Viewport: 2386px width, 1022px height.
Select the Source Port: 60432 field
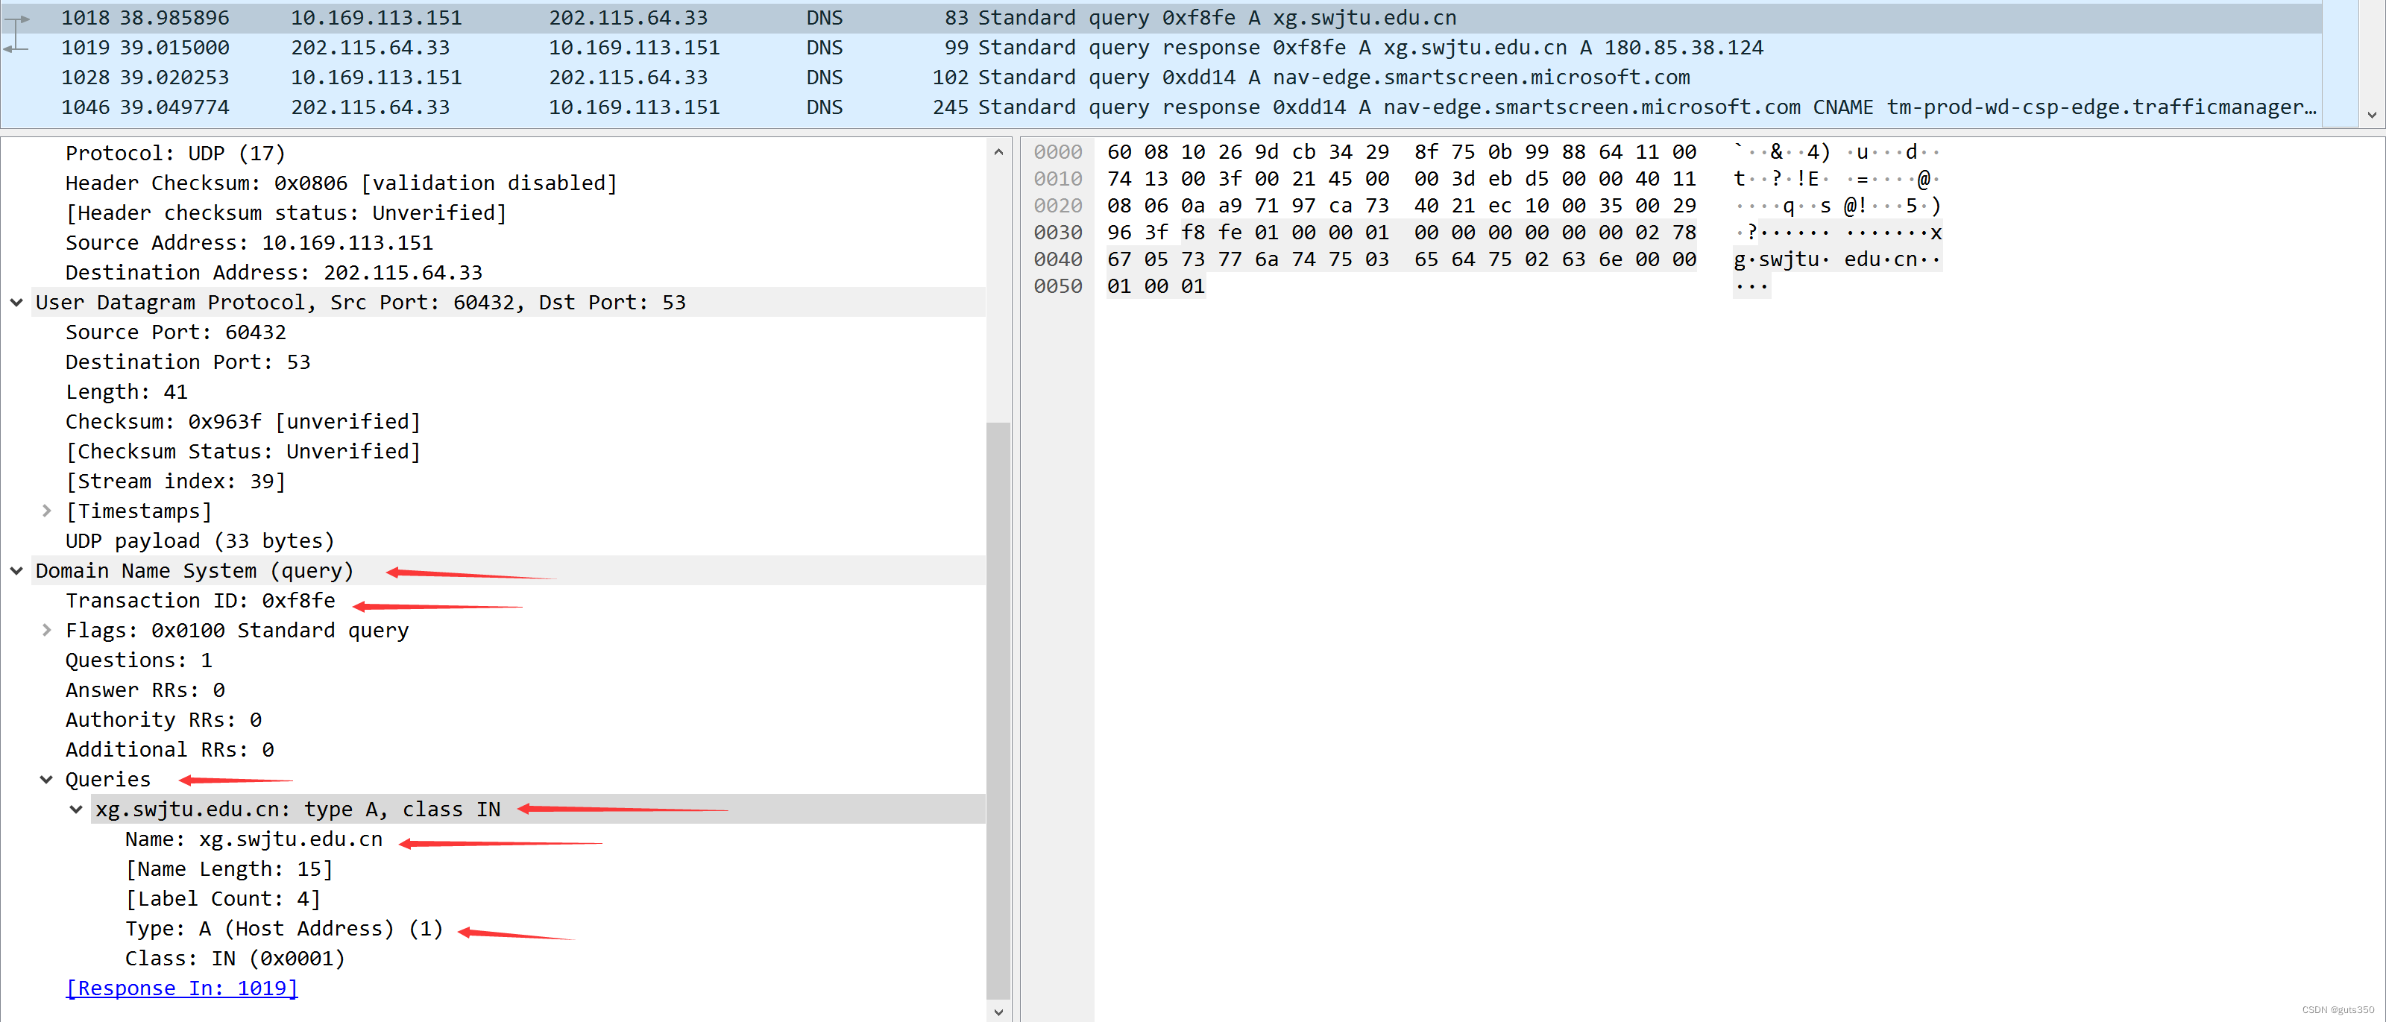176,332
